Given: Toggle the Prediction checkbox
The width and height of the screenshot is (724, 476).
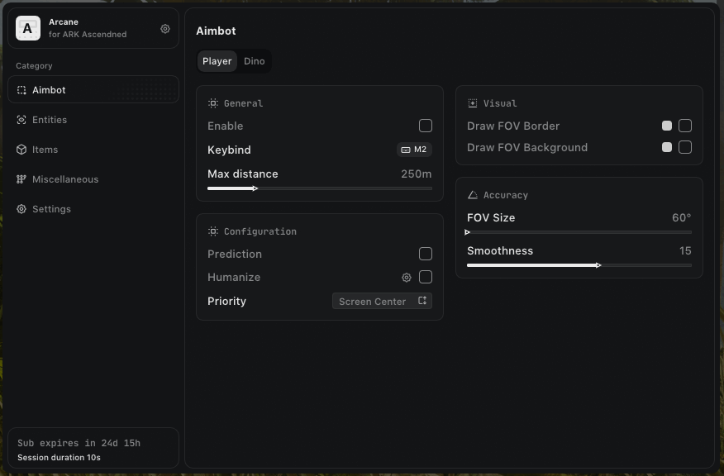Looking at the screenshot, I should 426,254.
